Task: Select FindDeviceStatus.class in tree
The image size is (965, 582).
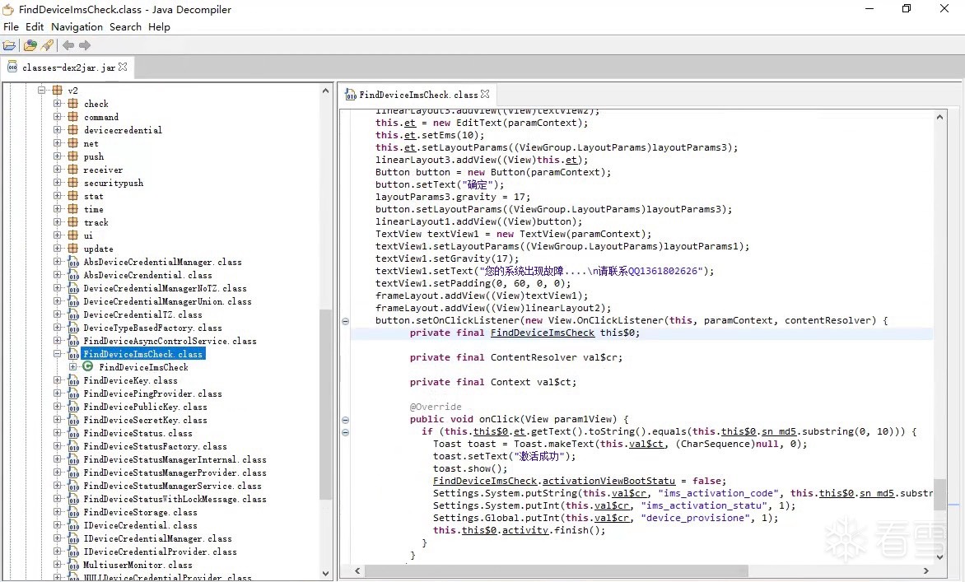Action: 138,433
